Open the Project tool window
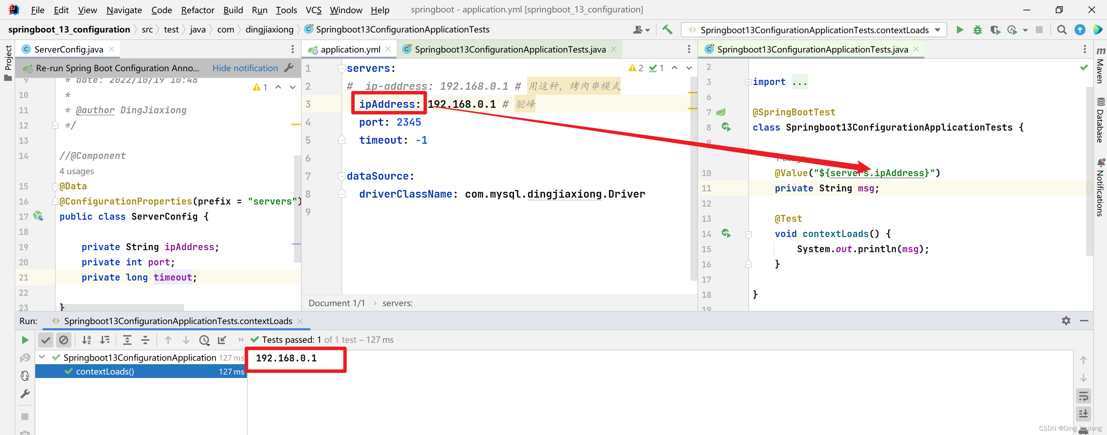 8,63
